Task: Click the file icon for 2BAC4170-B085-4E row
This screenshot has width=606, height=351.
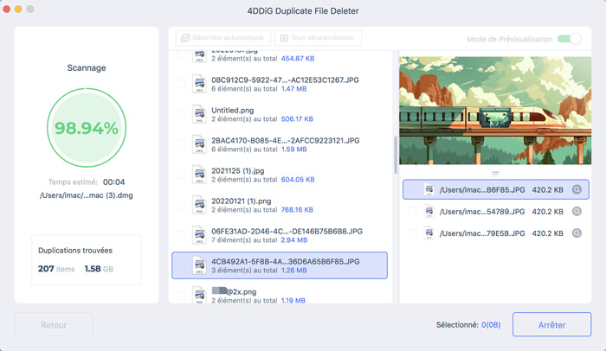Action: (199, 144)
